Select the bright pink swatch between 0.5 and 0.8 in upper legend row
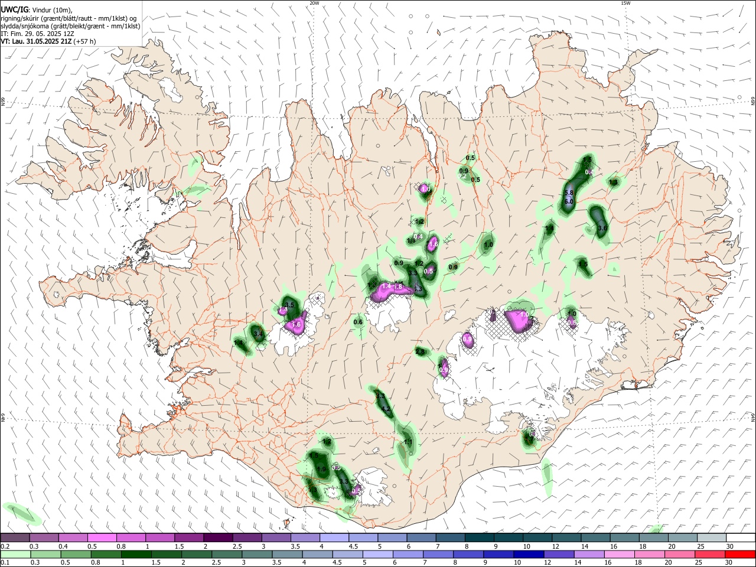Viewport: 756px width, 567px height. click(x=102, y=537)
